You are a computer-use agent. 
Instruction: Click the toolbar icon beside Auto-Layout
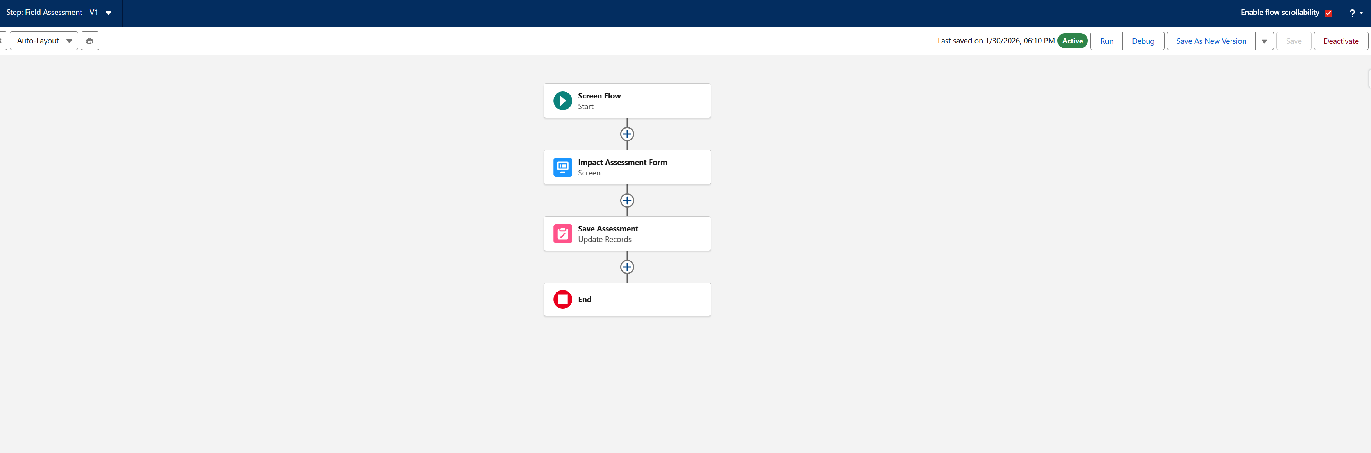90,41
